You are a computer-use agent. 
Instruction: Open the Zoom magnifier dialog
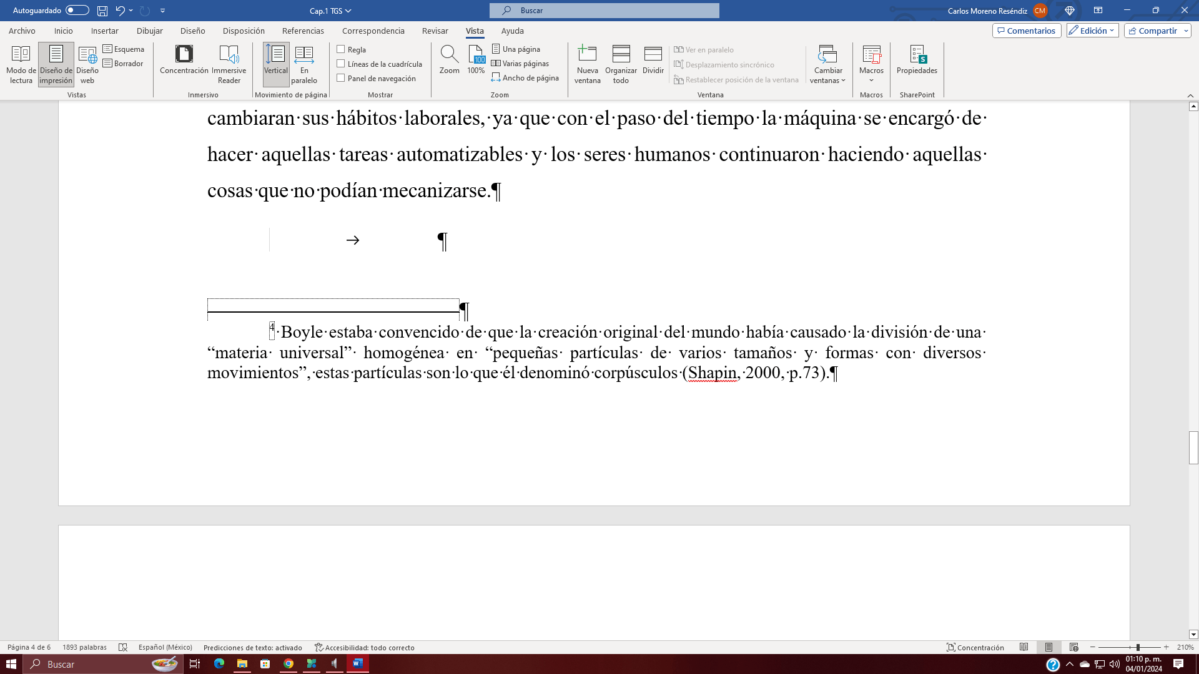click(449, 60)
